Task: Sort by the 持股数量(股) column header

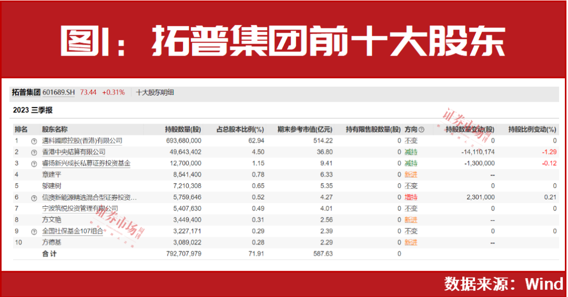Action: [x=183, y=130]
